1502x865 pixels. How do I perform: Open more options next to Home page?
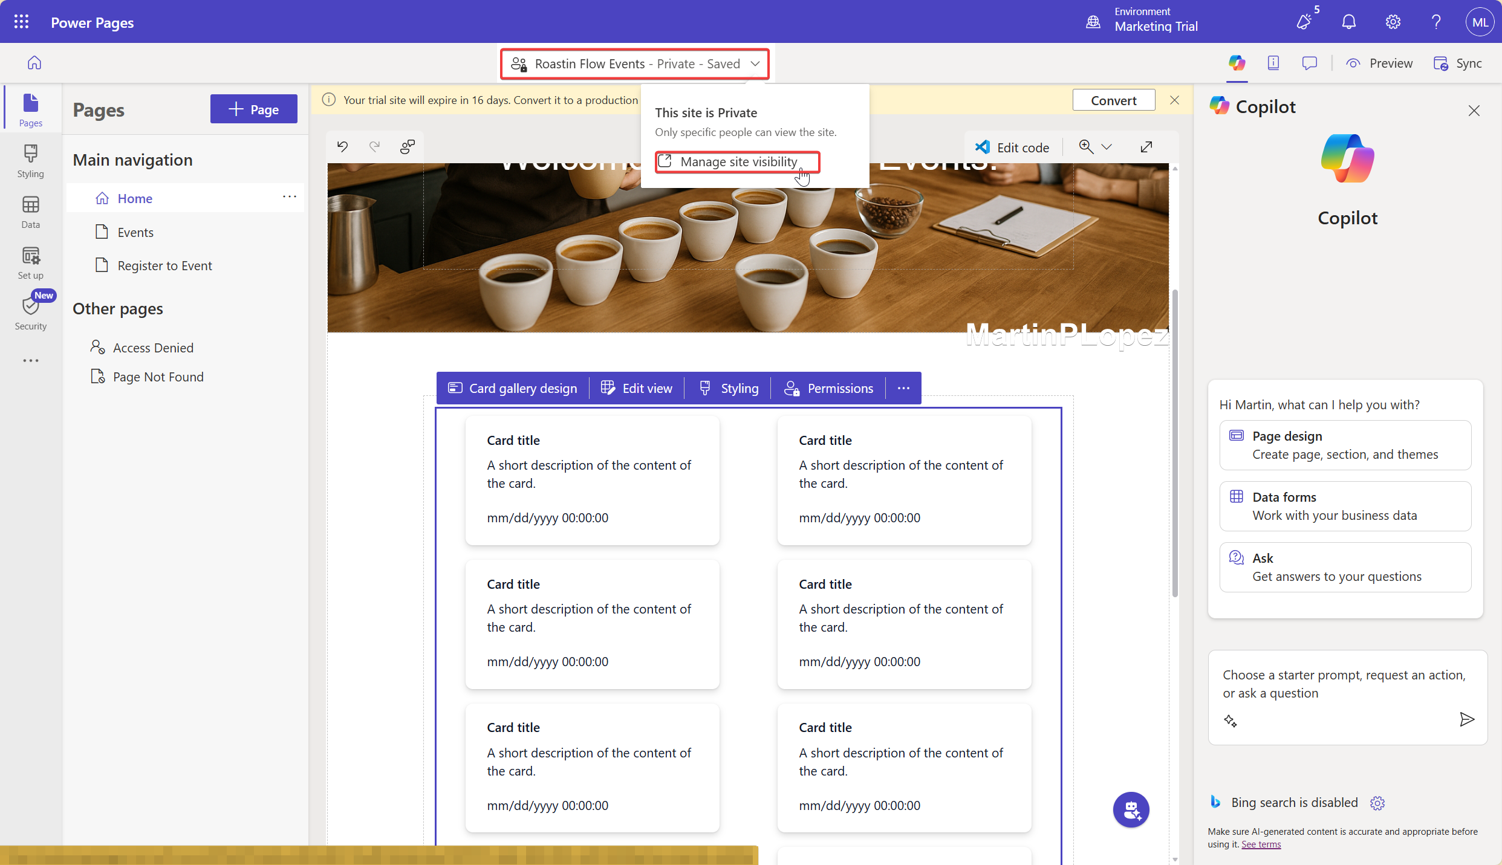point(290,197)
